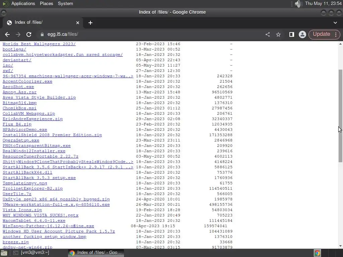343x257 pixels.
Task: Open the collabvm.holynetworkadapter.fun saved storage folder
Action: tap(63, 55)
